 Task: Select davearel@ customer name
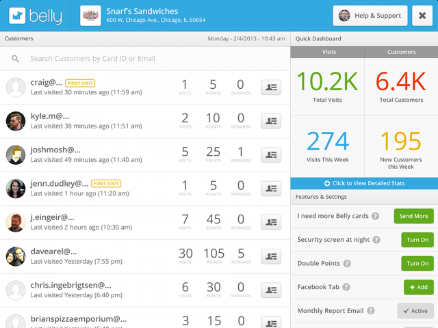tap(53, 251)
